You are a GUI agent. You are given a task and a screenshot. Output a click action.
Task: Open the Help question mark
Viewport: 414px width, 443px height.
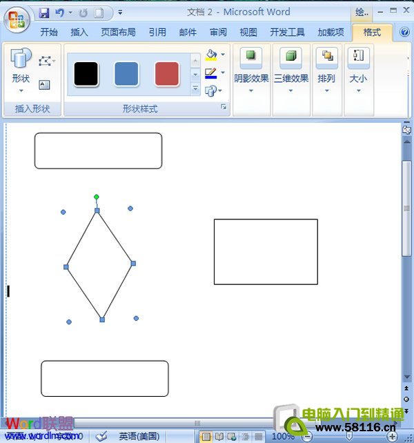[x=405, y=32]
